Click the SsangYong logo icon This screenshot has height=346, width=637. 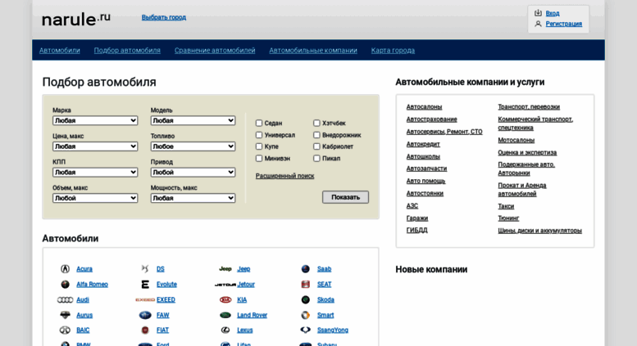pos(306,330)
